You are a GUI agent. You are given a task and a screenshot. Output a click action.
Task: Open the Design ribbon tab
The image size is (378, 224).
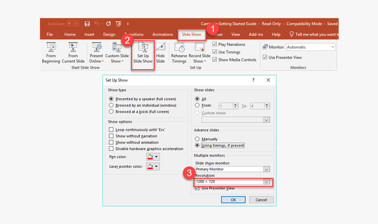point(109,34)
